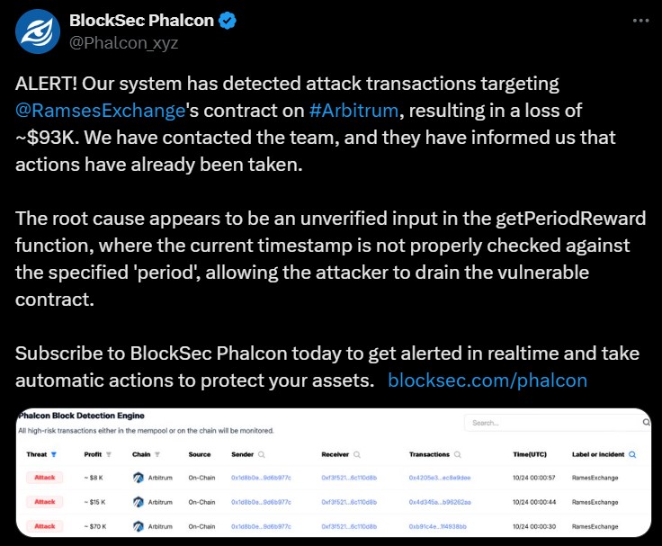662x546 pixels.
Task: Open the three-dot more options menu
Action: tap(641, 21)
